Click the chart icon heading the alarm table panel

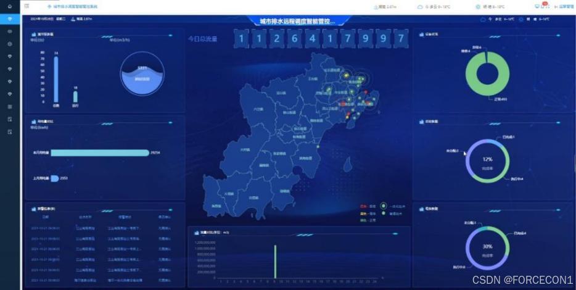pos(34,209)
